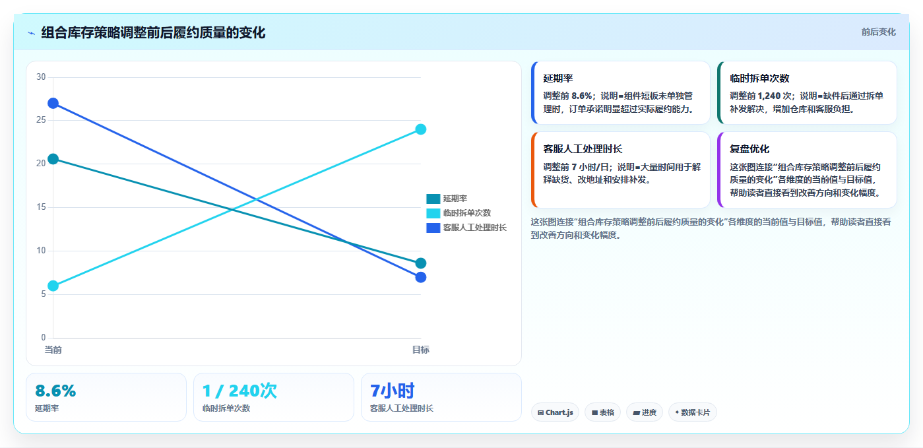
Task: Select the Chart.js tag
Action: [555, 412]
